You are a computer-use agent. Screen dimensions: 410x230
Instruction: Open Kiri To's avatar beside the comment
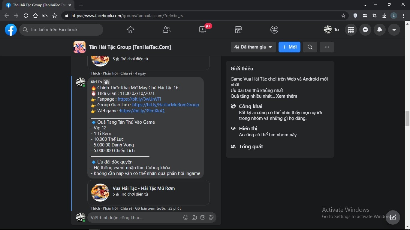coord(81,82)
